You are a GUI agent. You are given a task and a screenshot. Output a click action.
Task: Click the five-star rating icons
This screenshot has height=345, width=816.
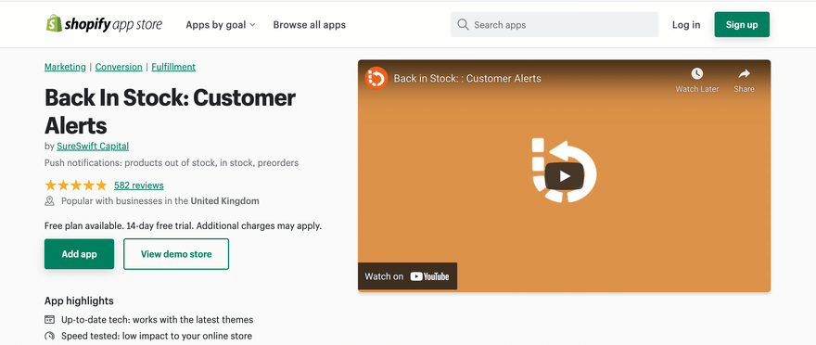[75, 185]
